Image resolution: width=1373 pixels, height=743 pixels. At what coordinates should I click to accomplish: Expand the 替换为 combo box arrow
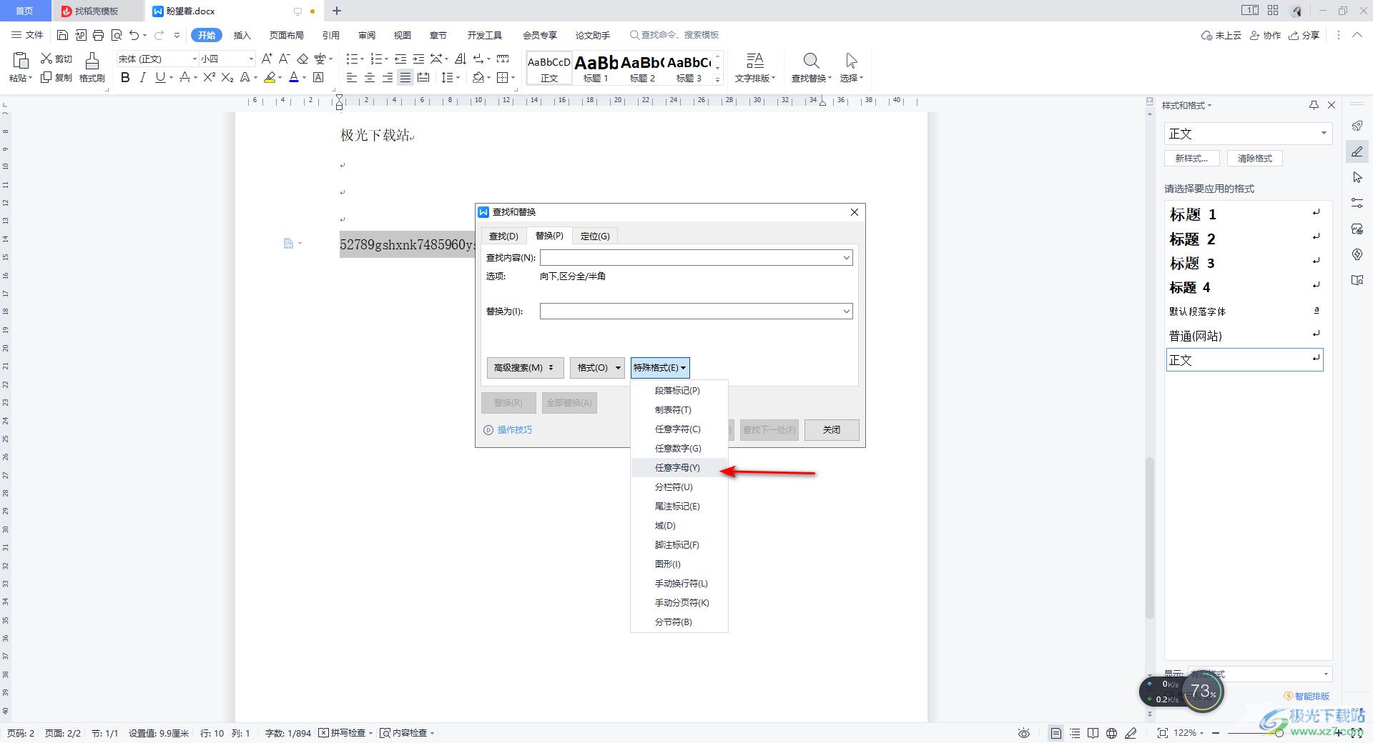click(846, 311)
